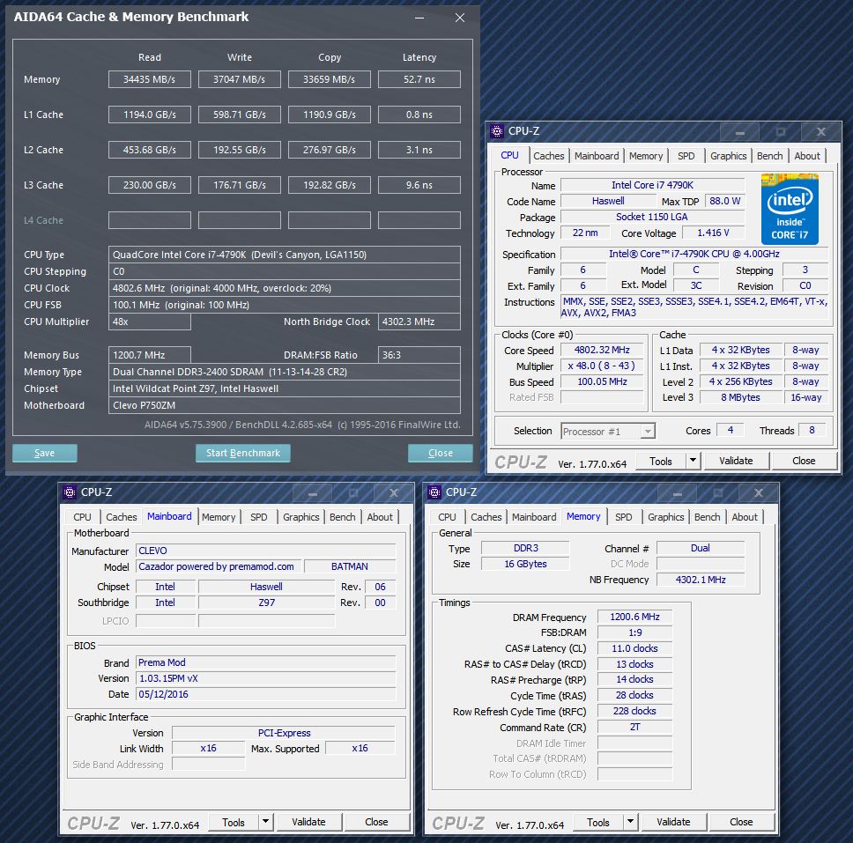The image size is (853, 843).
Task: Click Tools button in CPU-Z Mainboard window
Action: pos(234,822)
